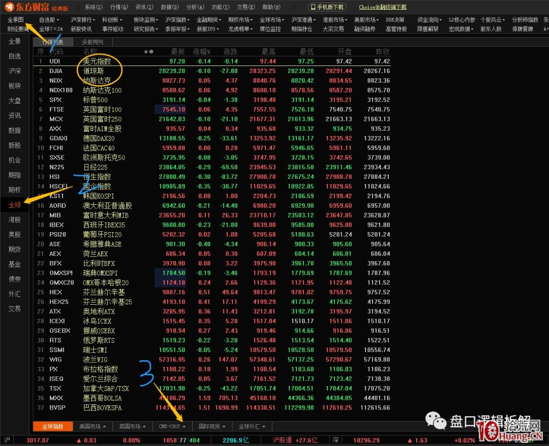Viewport: 549px width, 446px height.
Task: Expand the 沪深港通 dropdown
Action: coord(303,20)
